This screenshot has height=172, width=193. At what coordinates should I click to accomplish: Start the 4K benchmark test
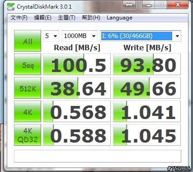[x=28, y=111]
